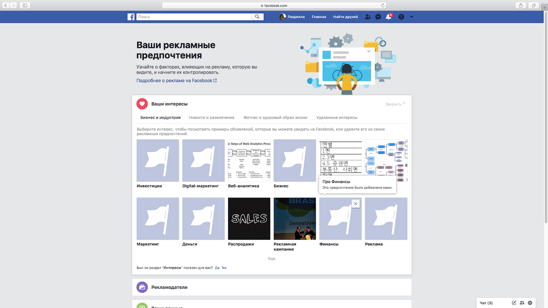This screenshot has width=548, height=308.
Task: Select the Распродажи SALES thumbnail
Action: (249, 219)
